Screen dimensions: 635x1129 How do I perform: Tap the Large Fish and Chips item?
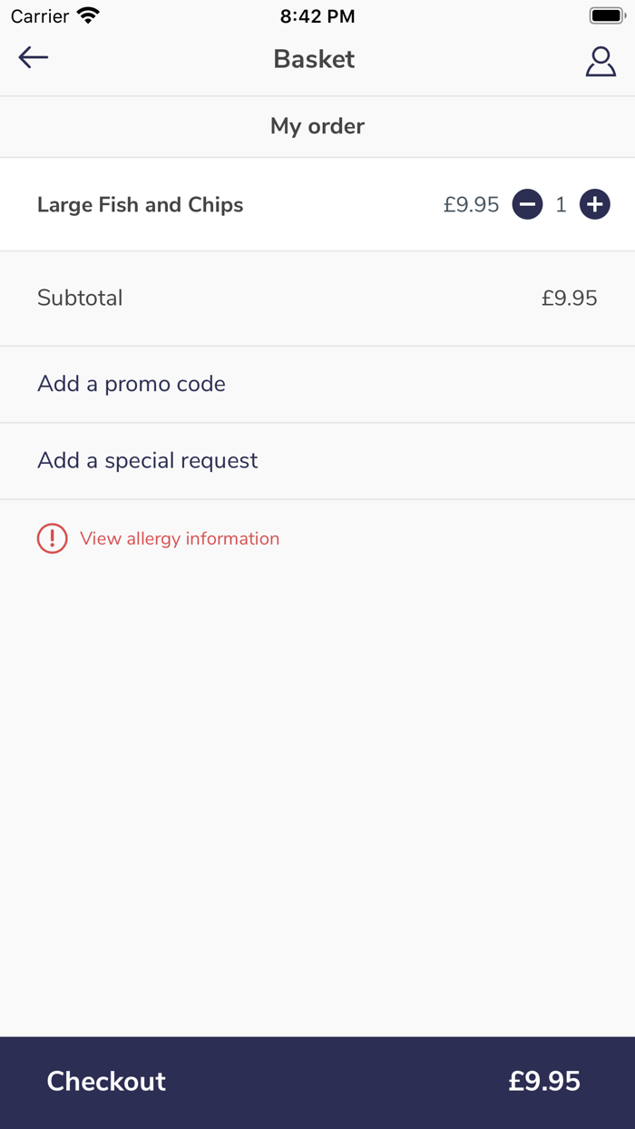(141, 205)
